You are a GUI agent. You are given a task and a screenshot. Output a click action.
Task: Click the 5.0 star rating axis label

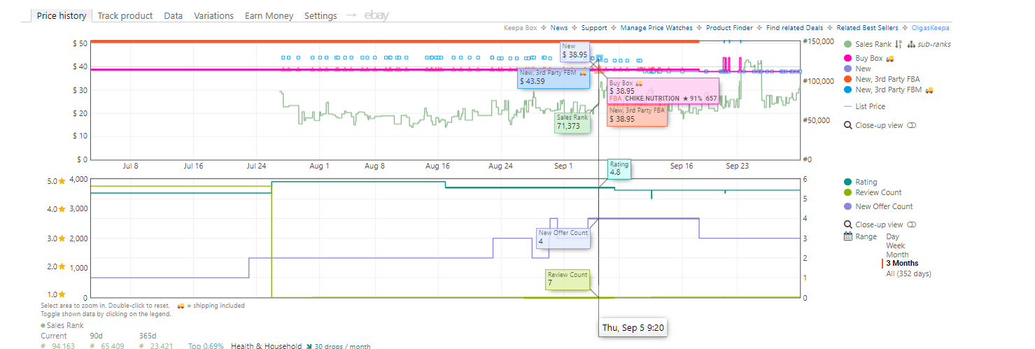coord(57,181)
